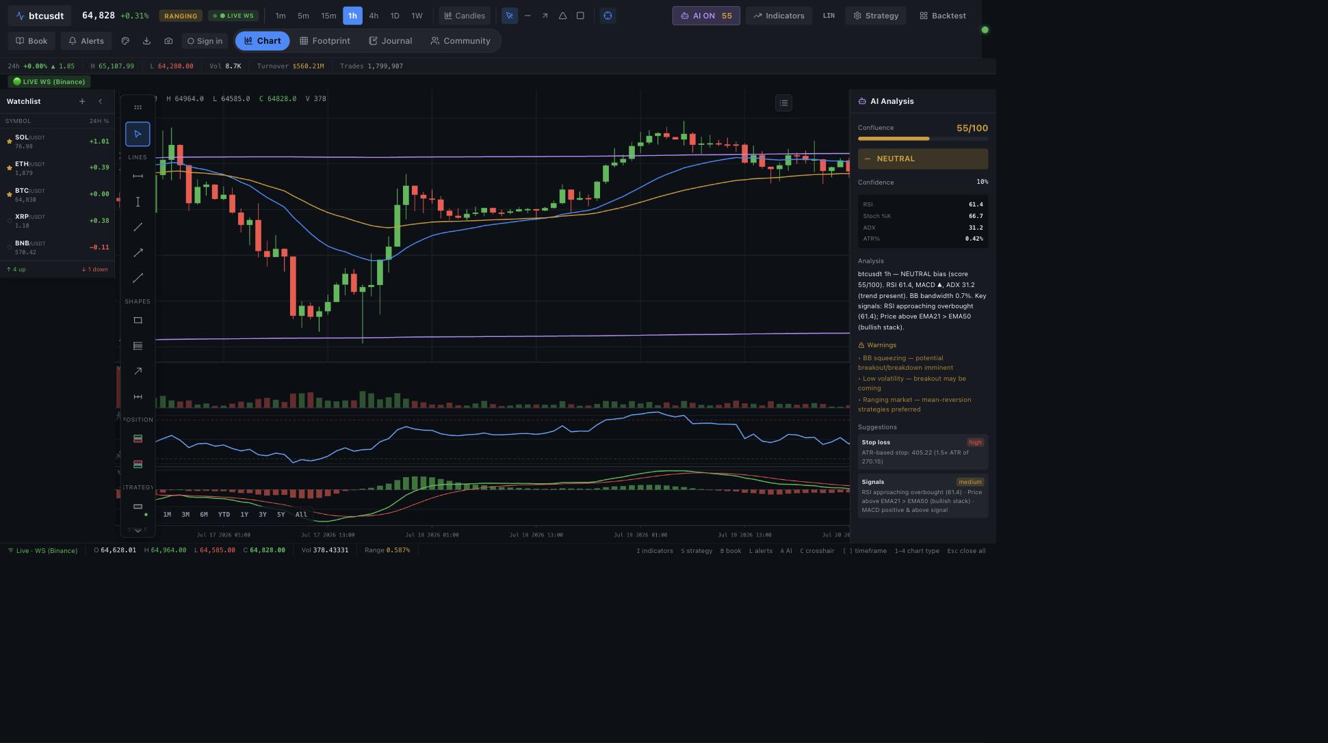1328x743 pixels.
Task: Set chart range to 3M
Action: coord(185,515)
